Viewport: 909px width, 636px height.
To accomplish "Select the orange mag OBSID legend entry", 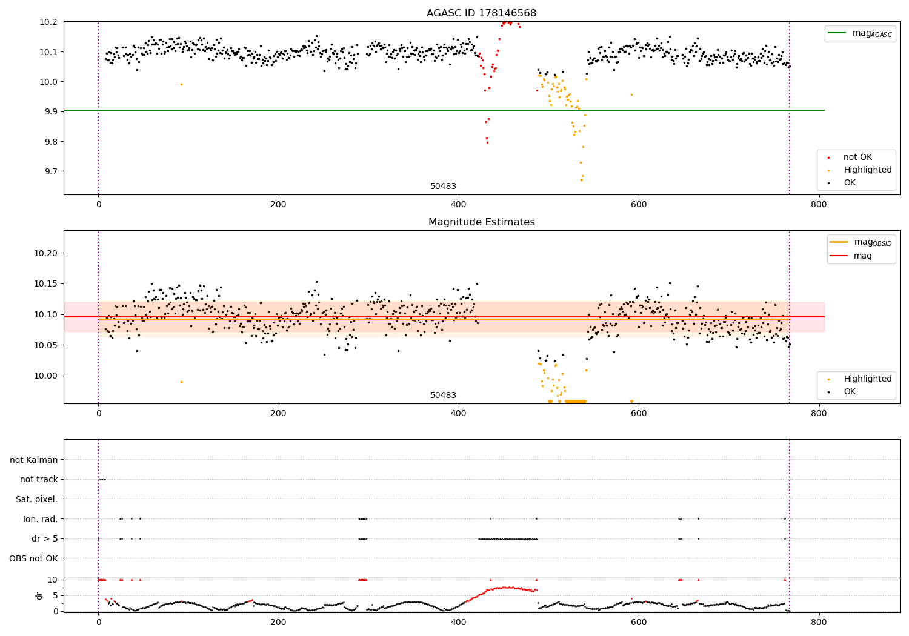I will [861, 242].
